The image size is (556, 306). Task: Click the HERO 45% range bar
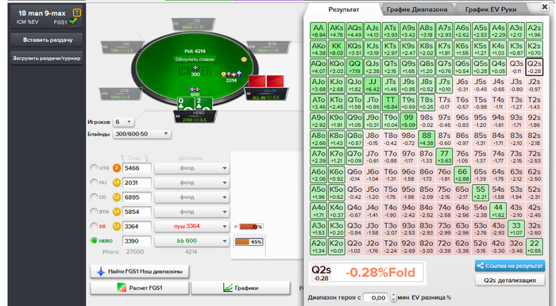point(249,242)
